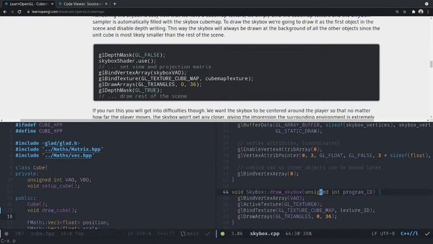This screenshot has width=433, height=244.
Task: Open the glad/glad.h include link
Action: 62,143
